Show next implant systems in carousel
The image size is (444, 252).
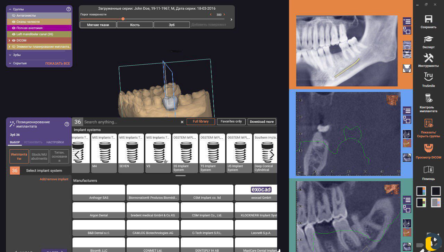pyautogui.click(x=272, y=155)
